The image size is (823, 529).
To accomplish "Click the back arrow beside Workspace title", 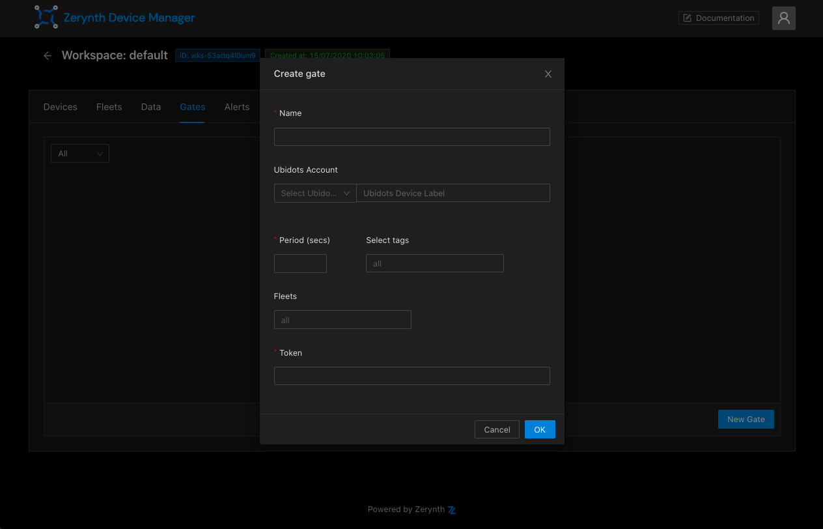I will (x=48, y=56).
